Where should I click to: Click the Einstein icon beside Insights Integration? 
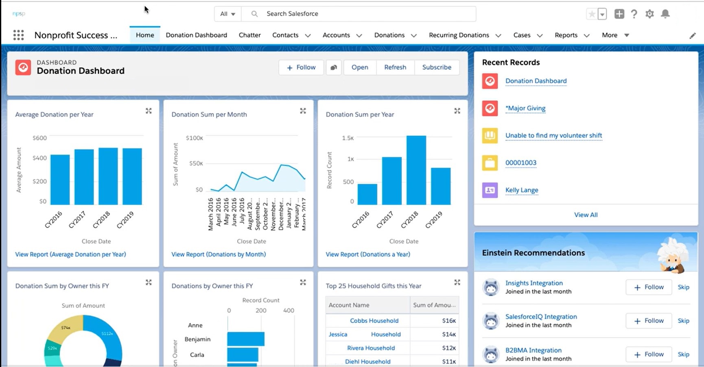click(491, 287)
